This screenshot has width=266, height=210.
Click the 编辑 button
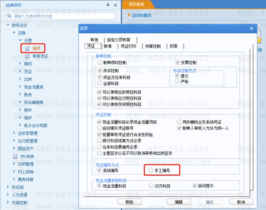click(179, 202)
